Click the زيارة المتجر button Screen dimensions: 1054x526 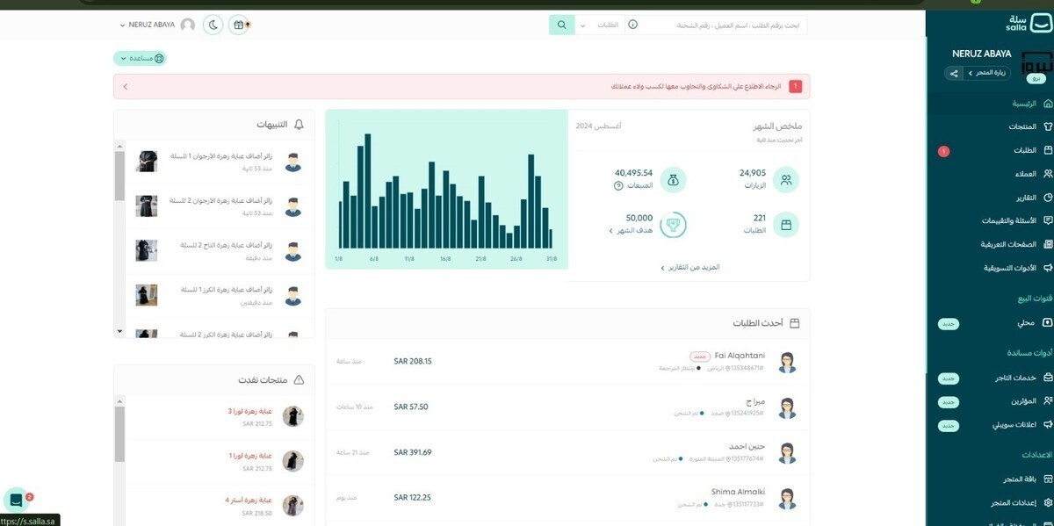pos(987,72)
